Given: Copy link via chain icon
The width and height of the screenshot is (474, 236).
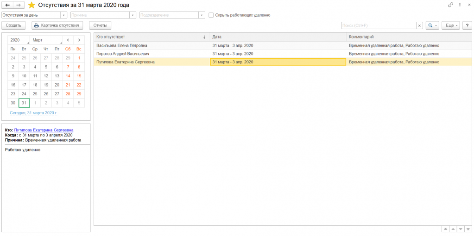Looking at the screenshot, I should pos(450,5).
